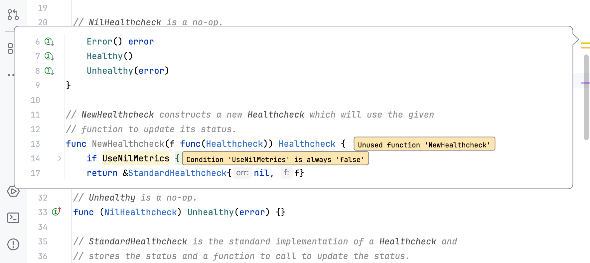This screenshot has height=263, width=590.
Task: Click the "Unused function 'NewHealthcheck'" inspection hint
Action: pyautogui.click(x=424, y=144)
